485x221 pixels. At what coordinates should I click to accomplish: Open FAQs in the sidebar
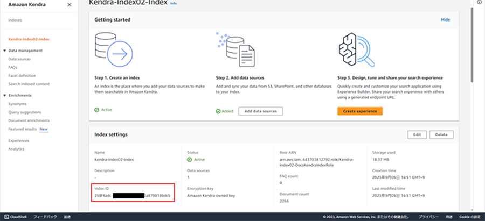[13, 67]
